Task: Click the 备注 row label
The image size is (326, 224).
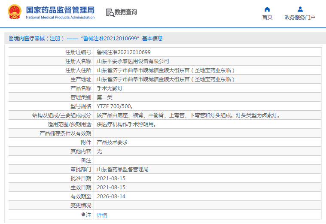Action: (x=86, y=160)
